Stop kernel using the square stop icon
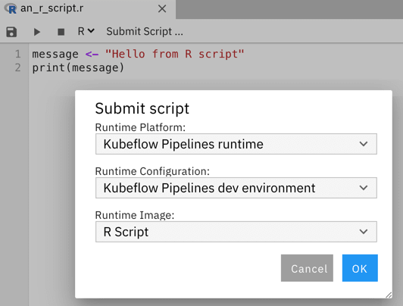The width and height of the screenshot is (403, 306). pos(61,32)
